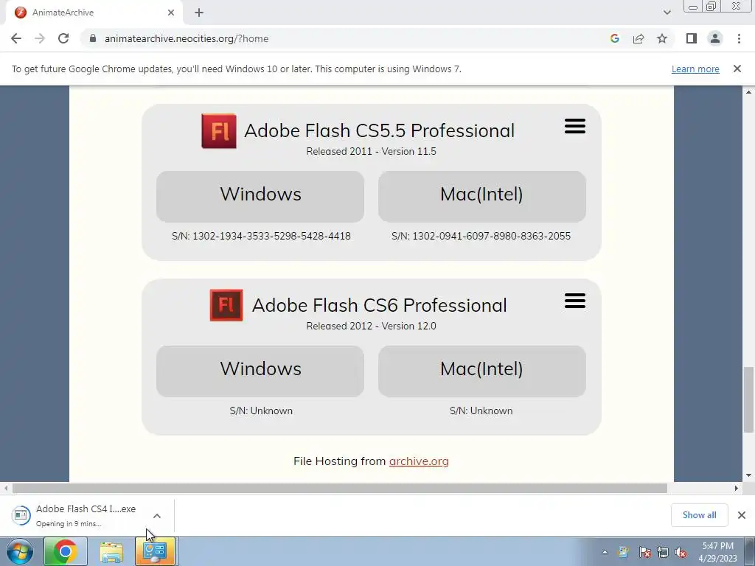This screenshot has height=566, width=755.
Task: Download Flash CS5.5 for Mac(Intel)
Action: tap(482, 196)
